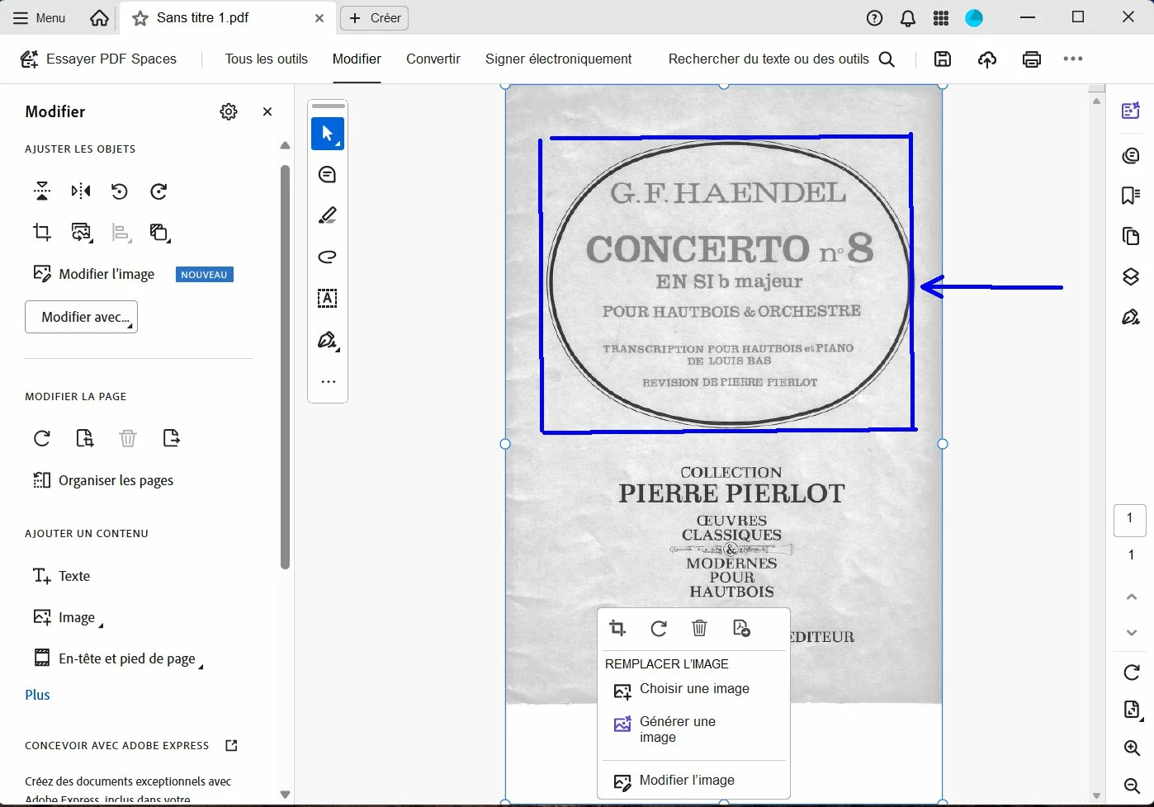Choose the freehand draw loop tool

328,257
